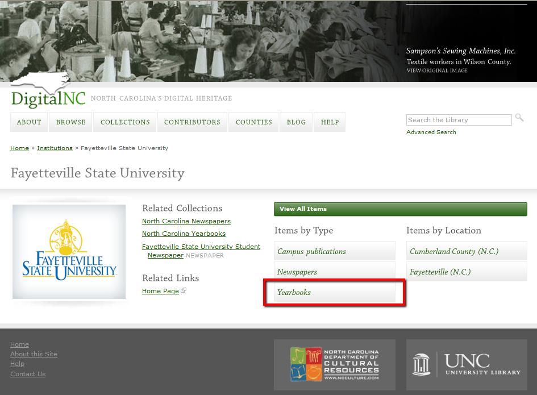Click the View All Items button

point(303,209)
